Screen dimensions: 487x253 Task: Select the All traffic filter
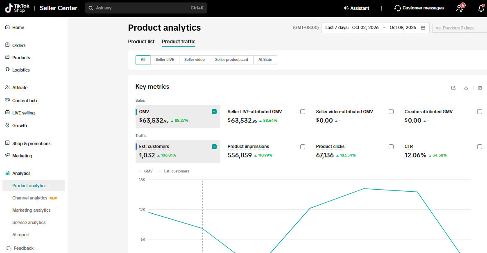click(143, 60)
